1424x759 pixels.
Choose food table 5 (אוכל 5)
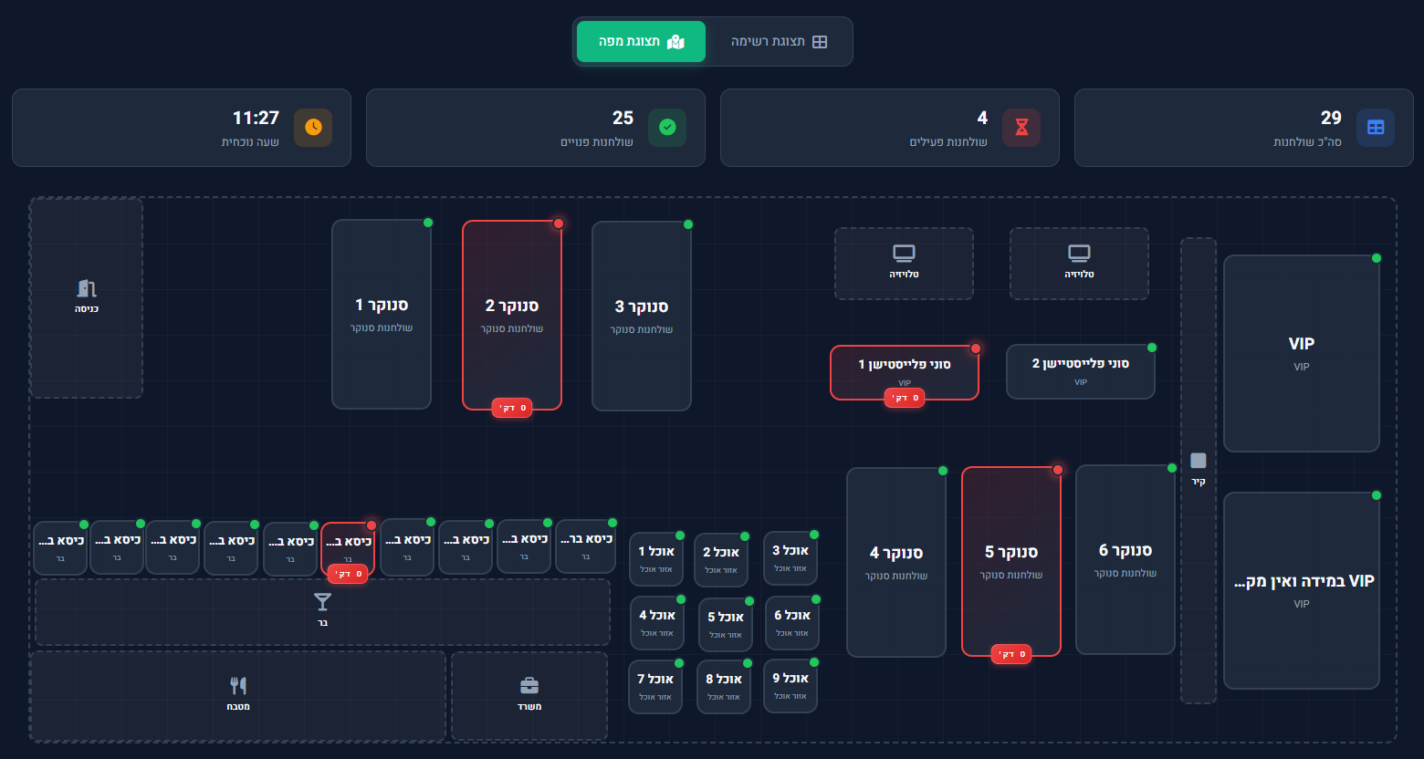click(x=726, y=624)
